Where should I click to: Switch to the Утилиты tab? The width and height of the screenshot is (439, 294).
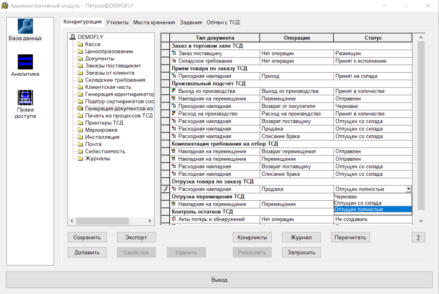[118, 22]
